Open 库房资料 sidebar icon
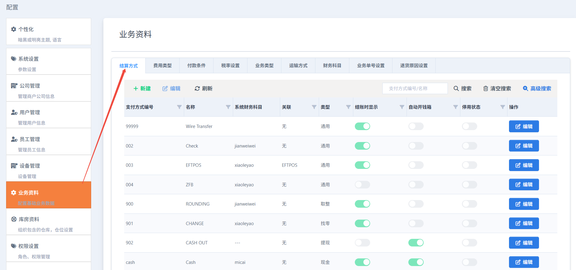The width and height of the screenshot is (576, 270). [x=14, y=219]
